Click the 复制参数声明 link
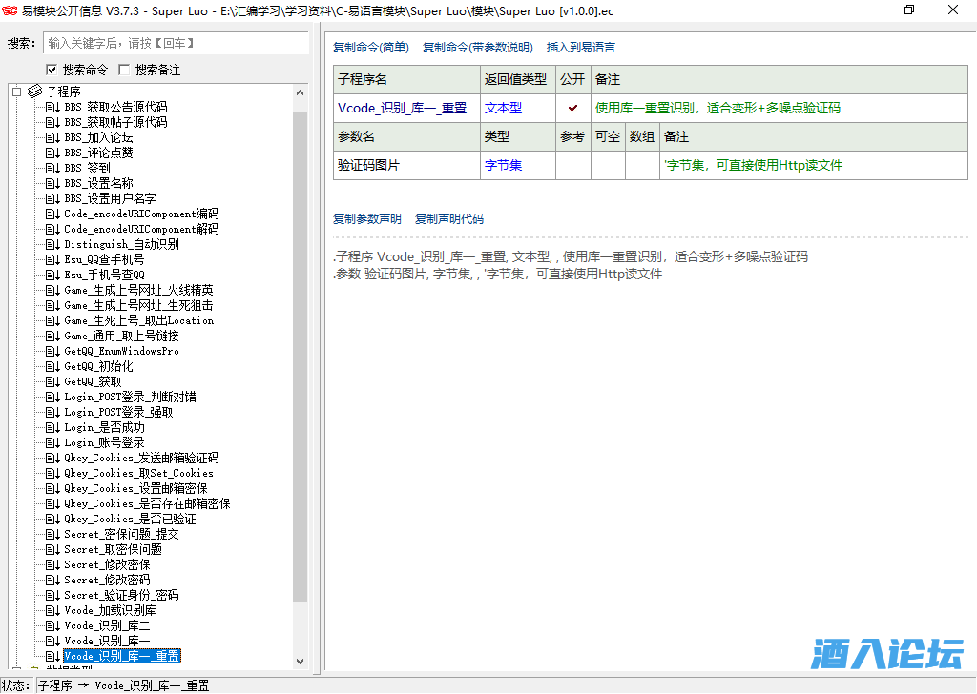Screen dimensions: 977x694 click(x=367, y=218)
